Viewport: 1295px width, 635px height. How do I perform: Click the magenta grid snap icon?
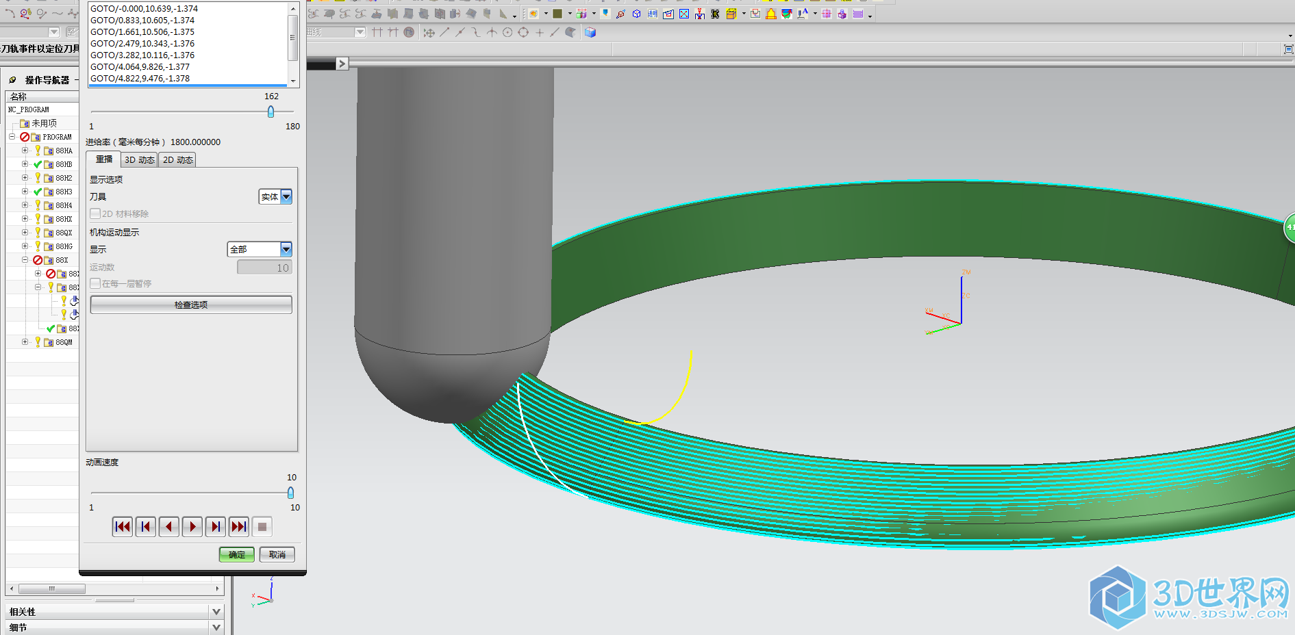pos(827,14)
